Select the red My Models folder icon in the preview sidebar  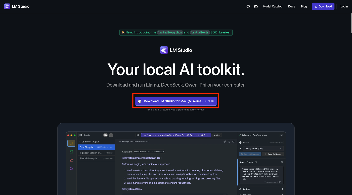(71, 160)
